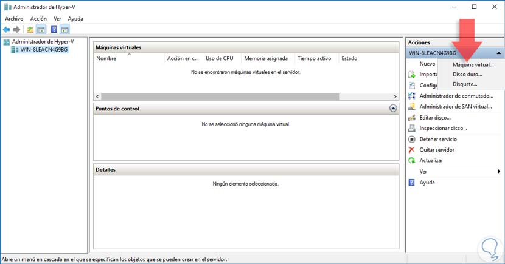Select Máquina virtual... from the Nuevo submenu
The width and height of the screenshot is (505, 264).
tap(473, 64)
